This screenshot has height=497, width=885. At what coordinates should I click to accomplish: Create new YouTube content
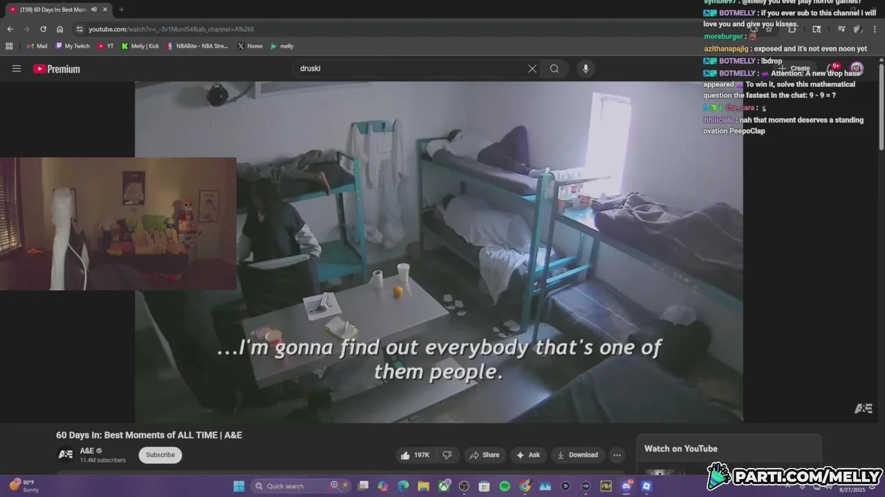point(795,68)
